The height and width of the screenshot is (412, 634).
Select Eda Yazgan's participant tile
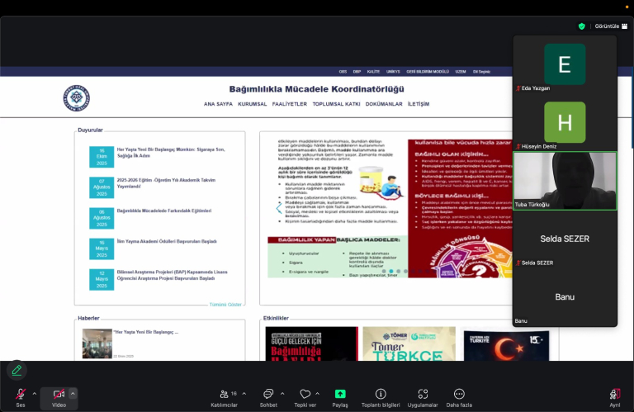click(565, 64)
